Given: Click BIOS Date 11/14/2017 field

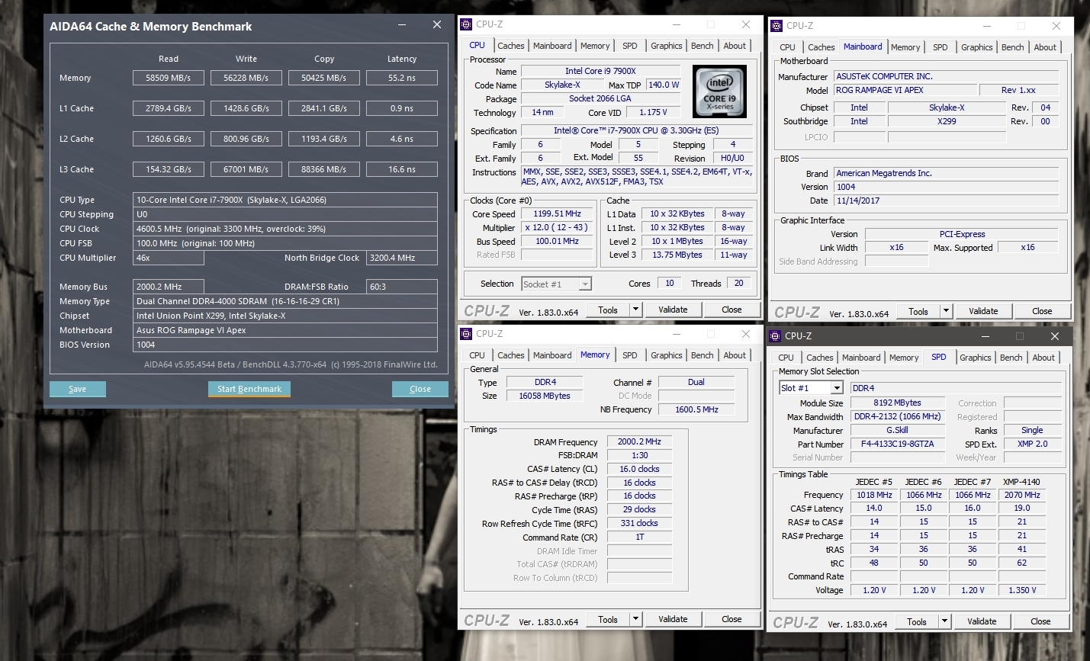Looking at the screenshot, I should click(946, 201).
